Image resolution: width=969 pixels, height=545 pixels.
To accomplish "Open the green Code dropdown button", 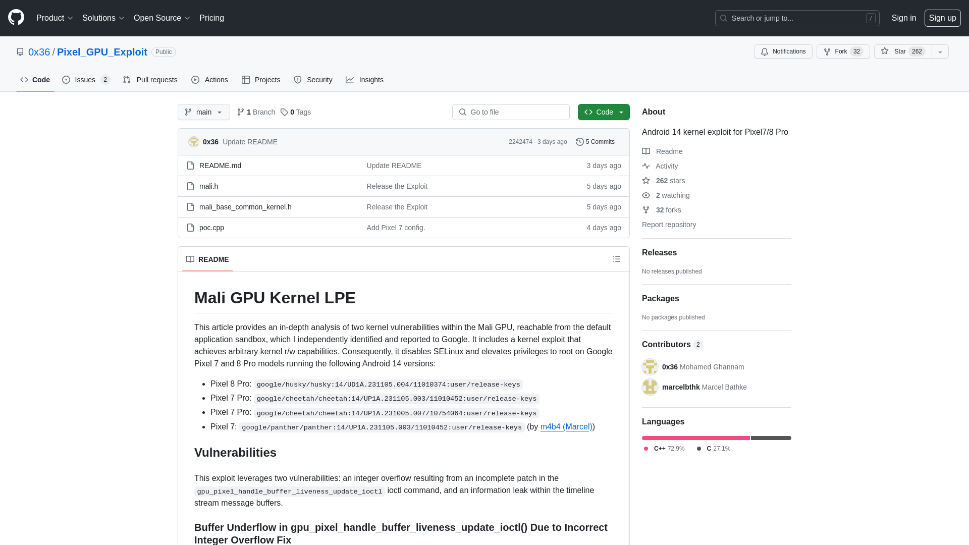I will coord(604,112).
